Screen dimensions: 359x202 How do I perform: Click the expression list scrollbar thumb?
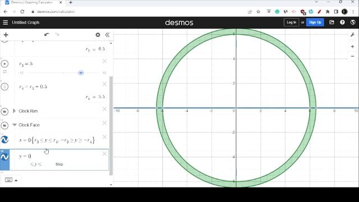111,126
